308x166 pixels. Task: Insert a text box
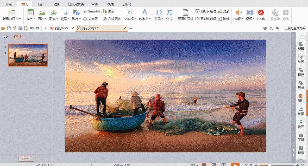click(x=130, y=15)
